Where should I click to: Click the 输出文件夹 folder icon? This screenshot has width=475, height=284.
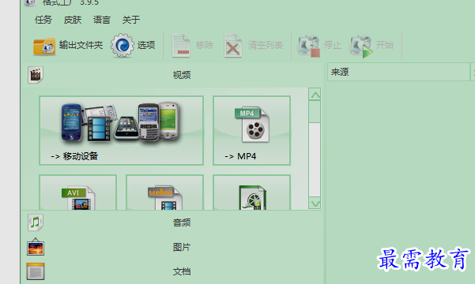pos(44,47)
